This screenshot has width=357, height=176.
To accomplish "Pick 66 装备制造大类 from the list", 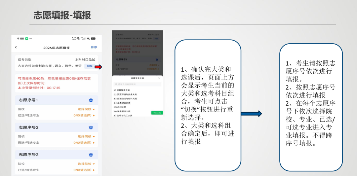I will point(122,111).
